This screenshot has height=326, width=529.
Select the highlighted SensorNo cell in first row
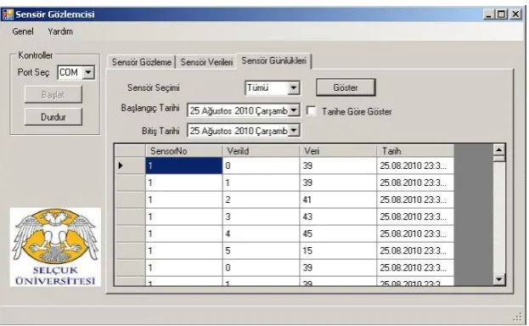point(184,166)
